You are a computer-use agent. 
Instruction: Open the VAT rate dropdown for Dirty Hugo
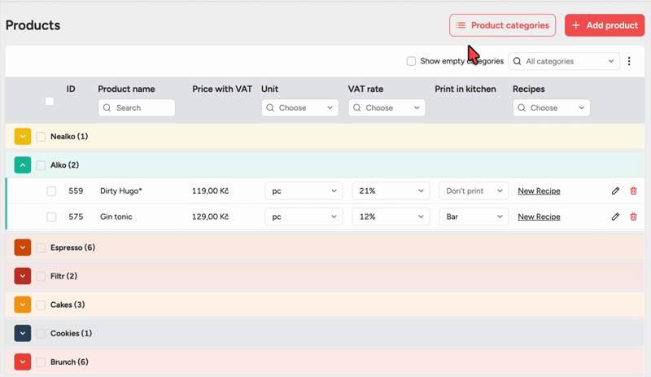391,191
